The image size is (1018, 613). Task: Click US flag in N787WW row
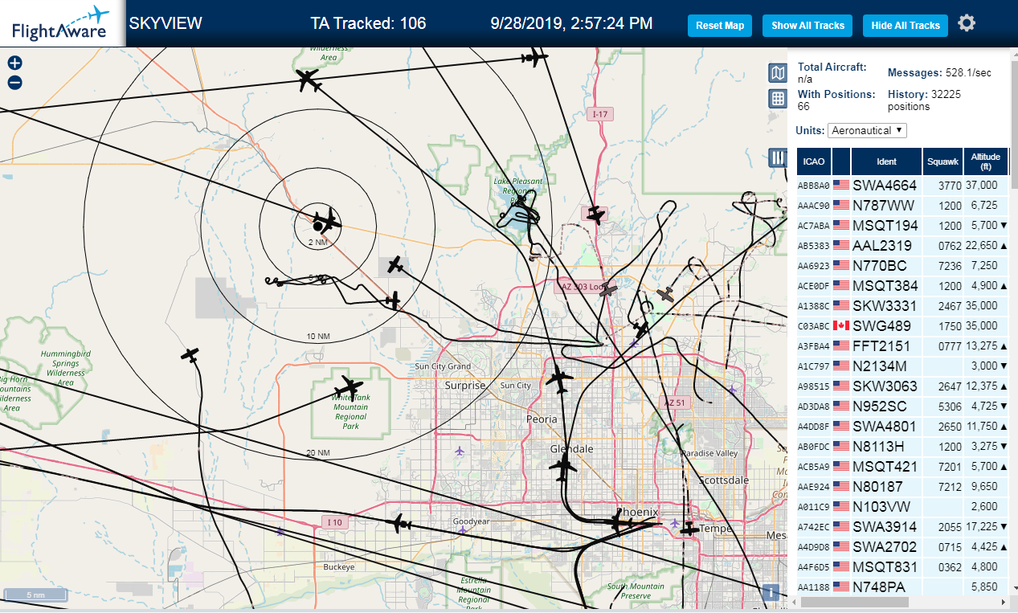(841, 205)
